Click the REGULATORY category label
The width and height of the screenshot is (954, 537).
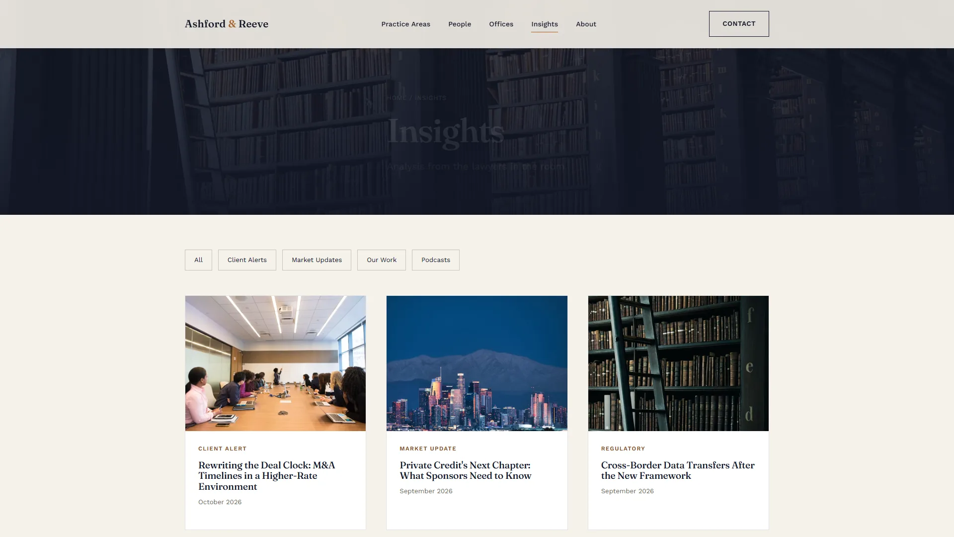click(x=623, y=448)
